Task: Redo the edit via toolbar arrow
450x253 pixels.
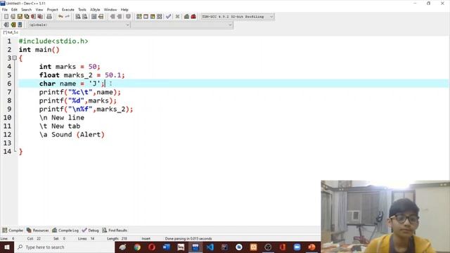Action: (67, 17)
